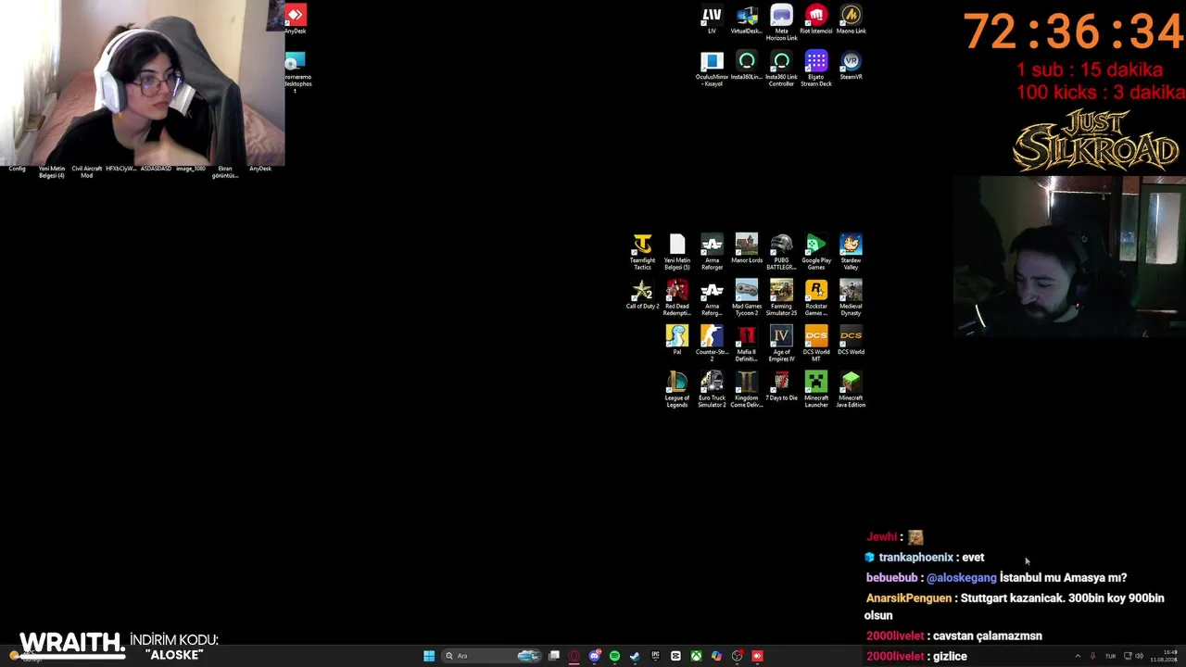Launch Teamfight Tactics shortcut
The image size is (1186, 667).
(642, 252)
